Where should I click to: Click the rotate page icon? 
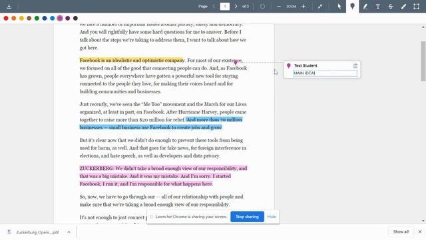[x=262, y=6]
